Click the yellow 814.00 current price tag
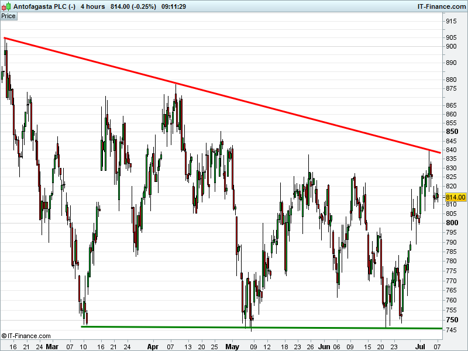The image size is (468, 351). click(x=456, y=197)
